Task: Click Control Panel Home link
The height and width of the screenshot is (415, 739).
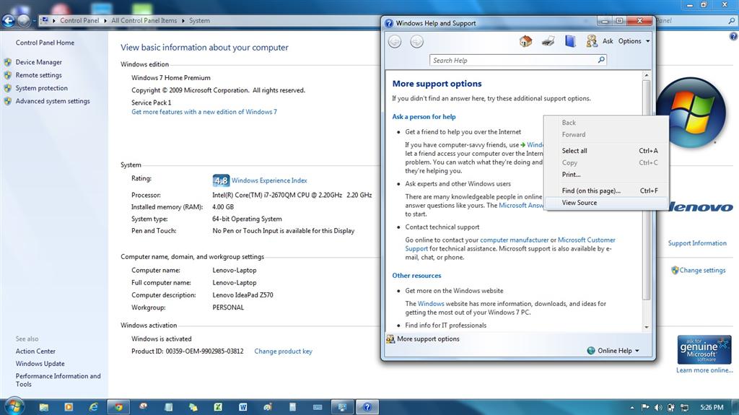Action: 45,43
